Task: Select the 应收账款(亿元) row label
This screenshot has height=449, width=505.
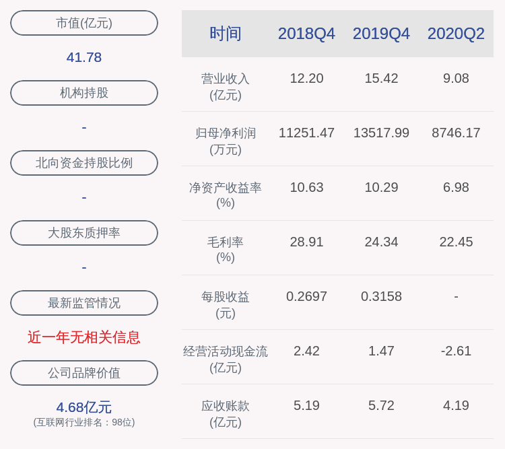Action: pos(226,413)
